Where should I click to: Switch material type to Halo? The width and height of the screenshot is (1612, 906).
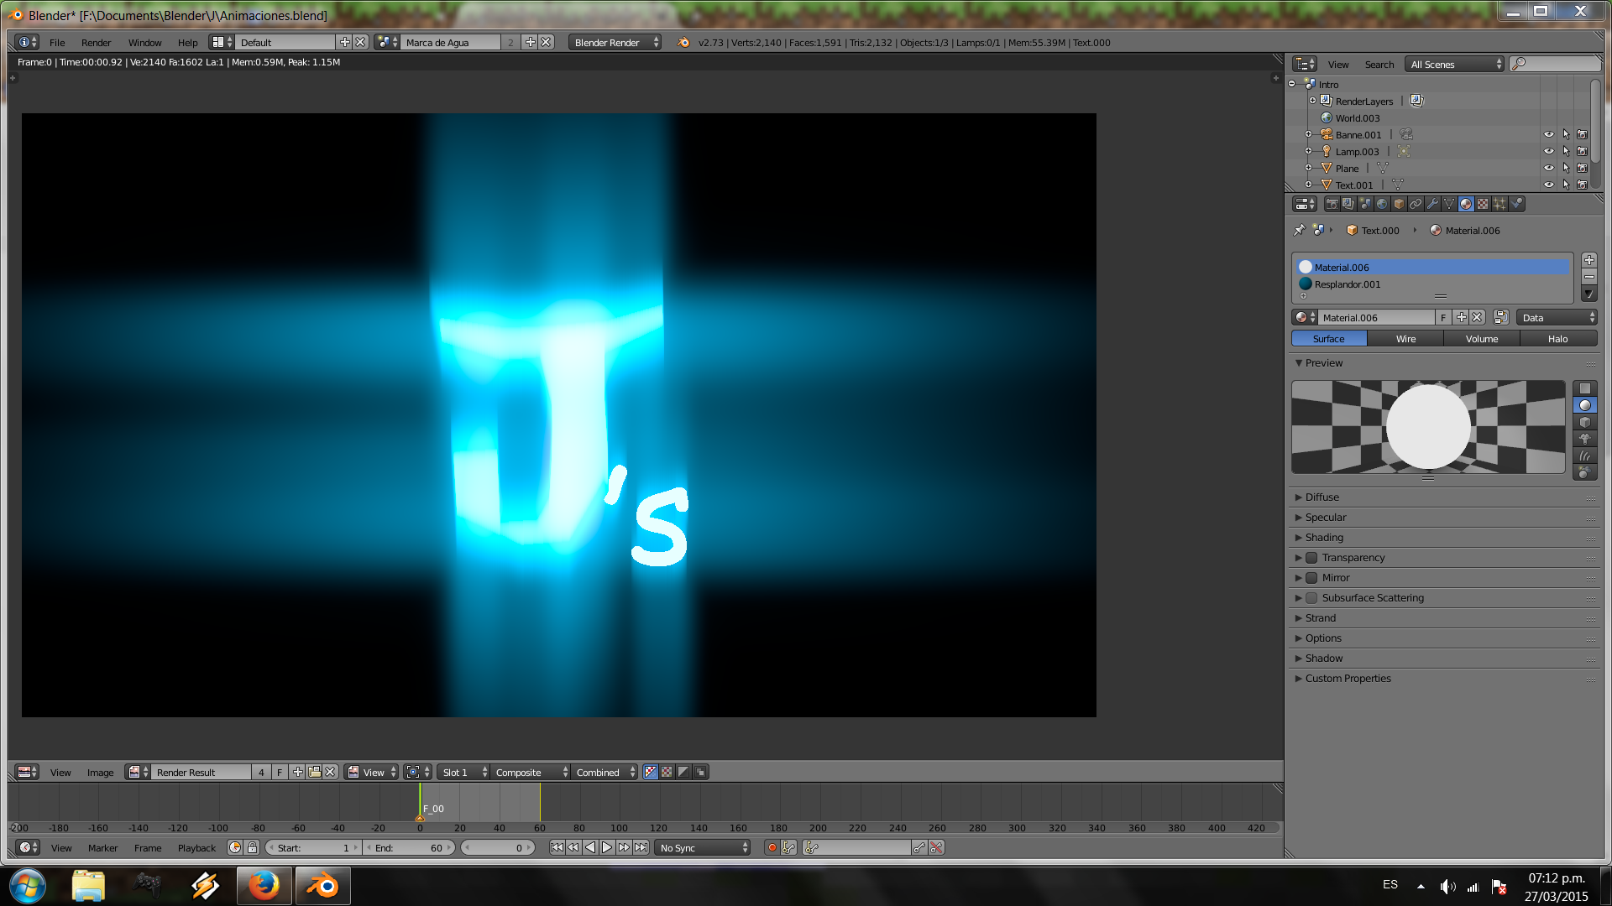click(1557, 339)
